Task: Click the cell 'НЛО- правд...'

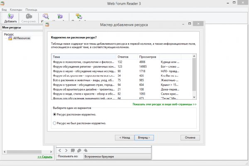Action: tap(170, 71)
